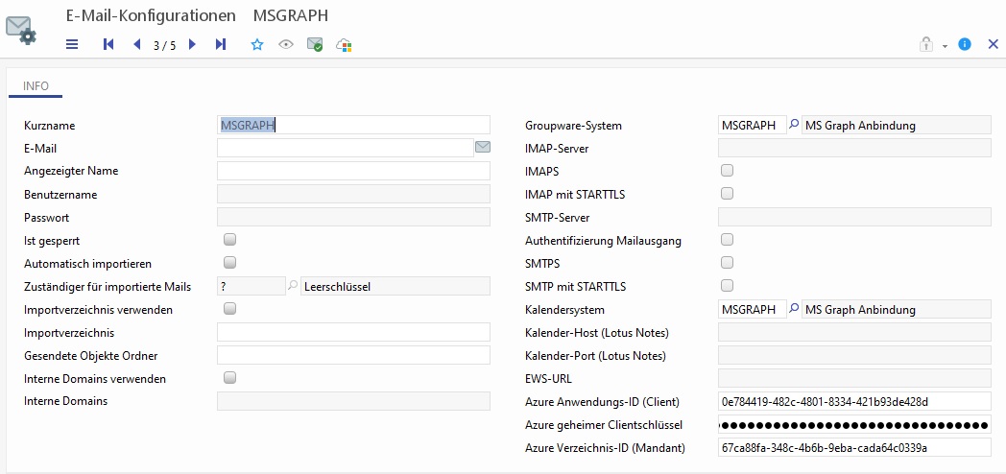Tick the IMAPS checkbox

[x=727, y=171]
